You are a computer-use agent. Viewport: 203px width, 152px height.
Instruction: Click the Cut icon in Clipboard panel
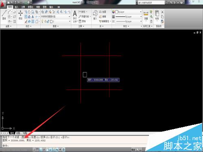(x=162, y=12)
